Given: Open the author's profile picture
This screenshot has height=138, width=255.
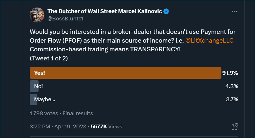Looking at the screenshot, I should coord(37,15).
